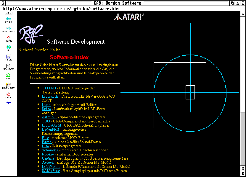Image resolution: width=246 pixels, height=177 pixels.
Task: Maximize window using the fuller gadget
Action: click(x=243, y=3)
